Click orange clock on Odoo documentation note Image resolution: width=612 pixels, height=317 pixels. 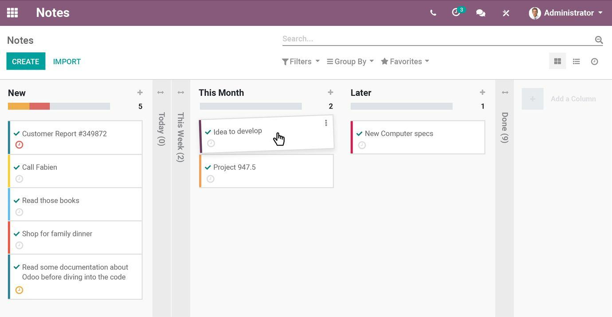pos(19,290)
